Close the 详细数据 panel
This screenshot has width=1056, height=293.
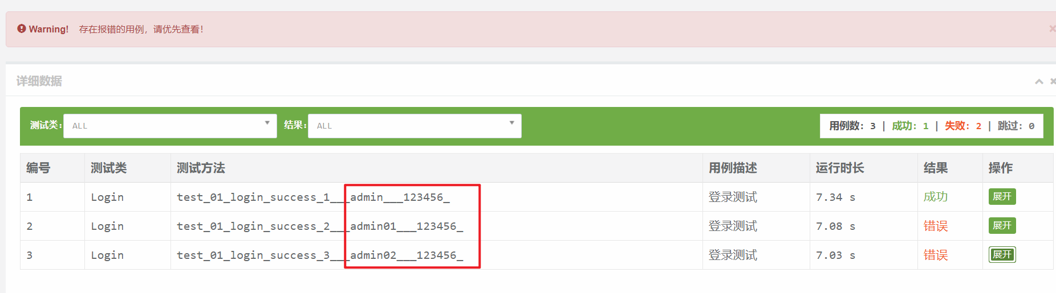coord(1053,81)
